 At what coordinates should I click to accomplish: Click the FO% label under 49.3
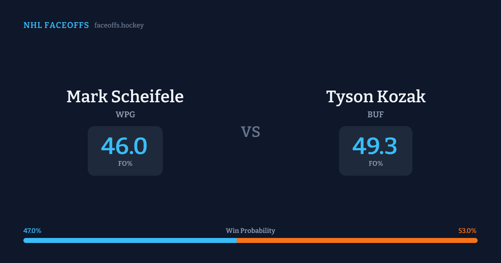pos(376,164)
